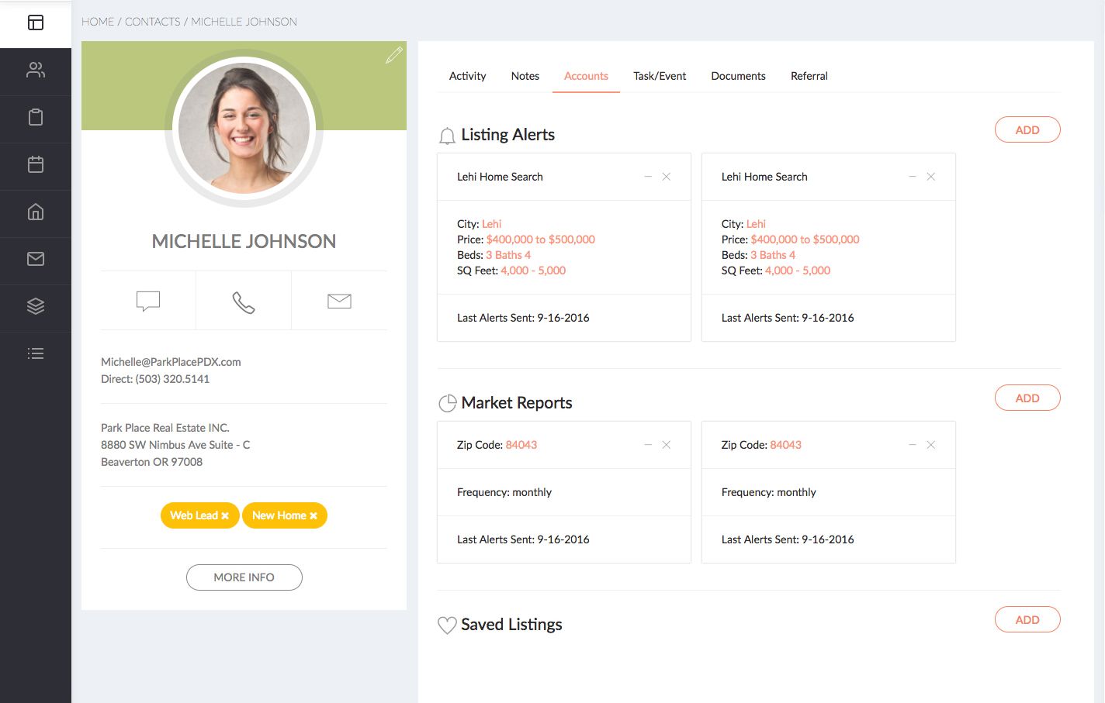Open the dashboard layout icon in sidebar
The width and height of the screenshot is (1105, 703).
tap(36, 22)
